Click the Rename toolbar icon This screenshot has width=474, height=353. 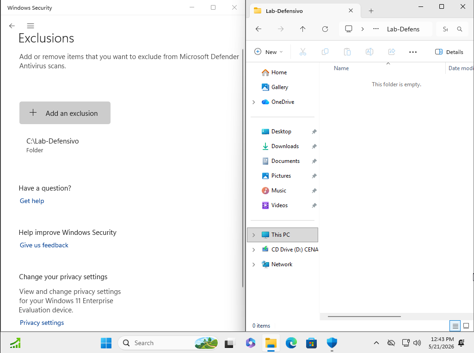pyautogui.click(x=369, y=52)
